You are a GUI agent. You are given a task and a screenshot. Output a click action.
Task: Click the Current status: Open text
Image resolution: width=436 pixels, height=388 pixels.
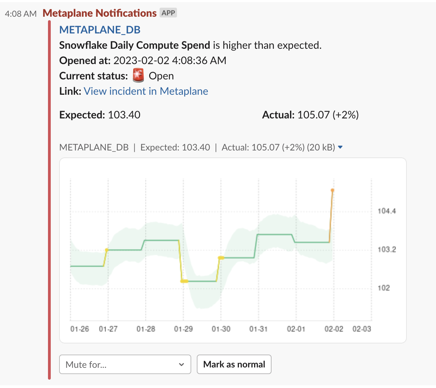[x=116, y=76]
